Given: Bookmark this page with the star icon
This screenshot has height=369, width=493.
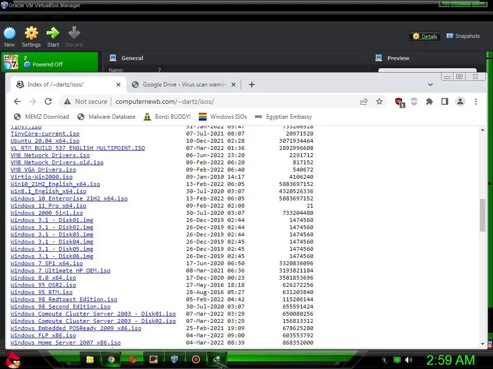Looking at the screenshot, I should tap(379, 101).
